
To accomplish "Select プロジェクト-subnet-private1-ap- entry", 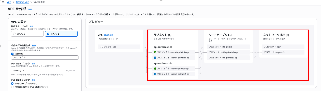I will pyautogui.click(x=173, y=58).
